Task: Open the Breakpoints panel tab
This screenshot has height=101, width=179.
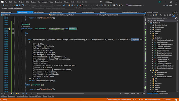Action: click(12, 96)
